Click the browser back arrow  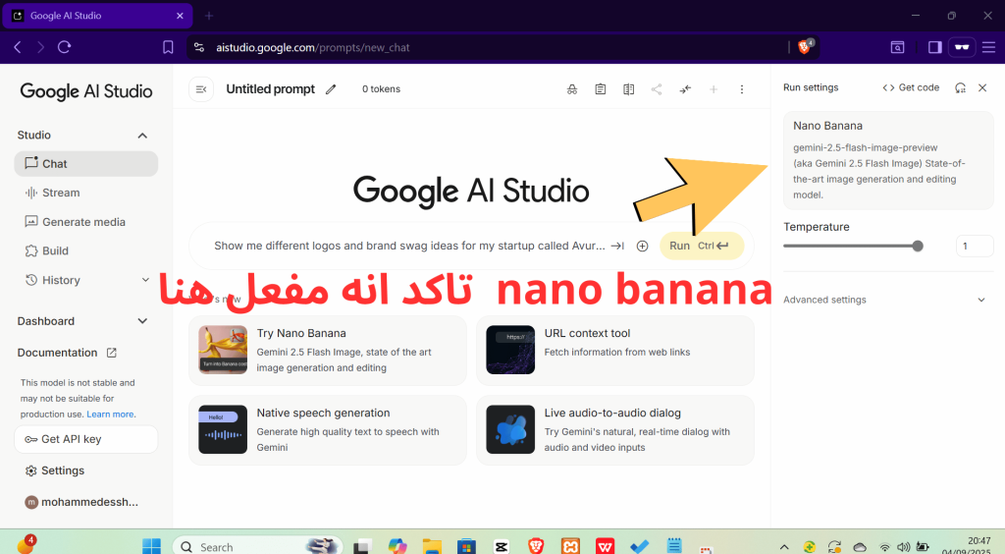coord(18,47)
